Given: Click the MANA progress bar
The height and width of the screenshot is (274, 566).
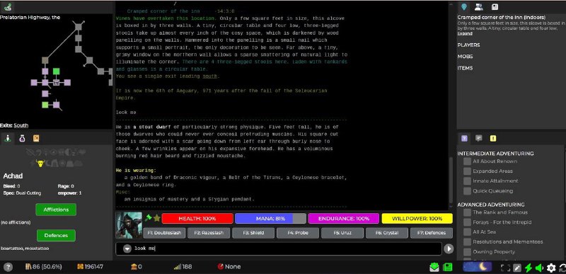Looking at the screenshot, I should click(270, 218).
